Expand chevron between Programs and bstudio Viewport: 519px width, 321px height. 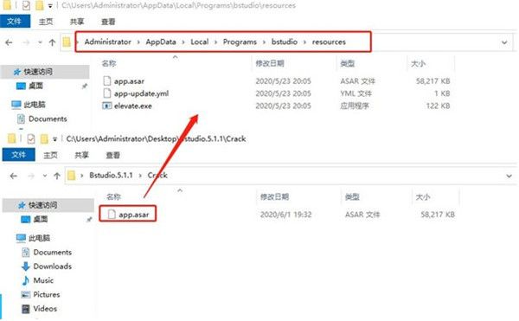[264, 42]
